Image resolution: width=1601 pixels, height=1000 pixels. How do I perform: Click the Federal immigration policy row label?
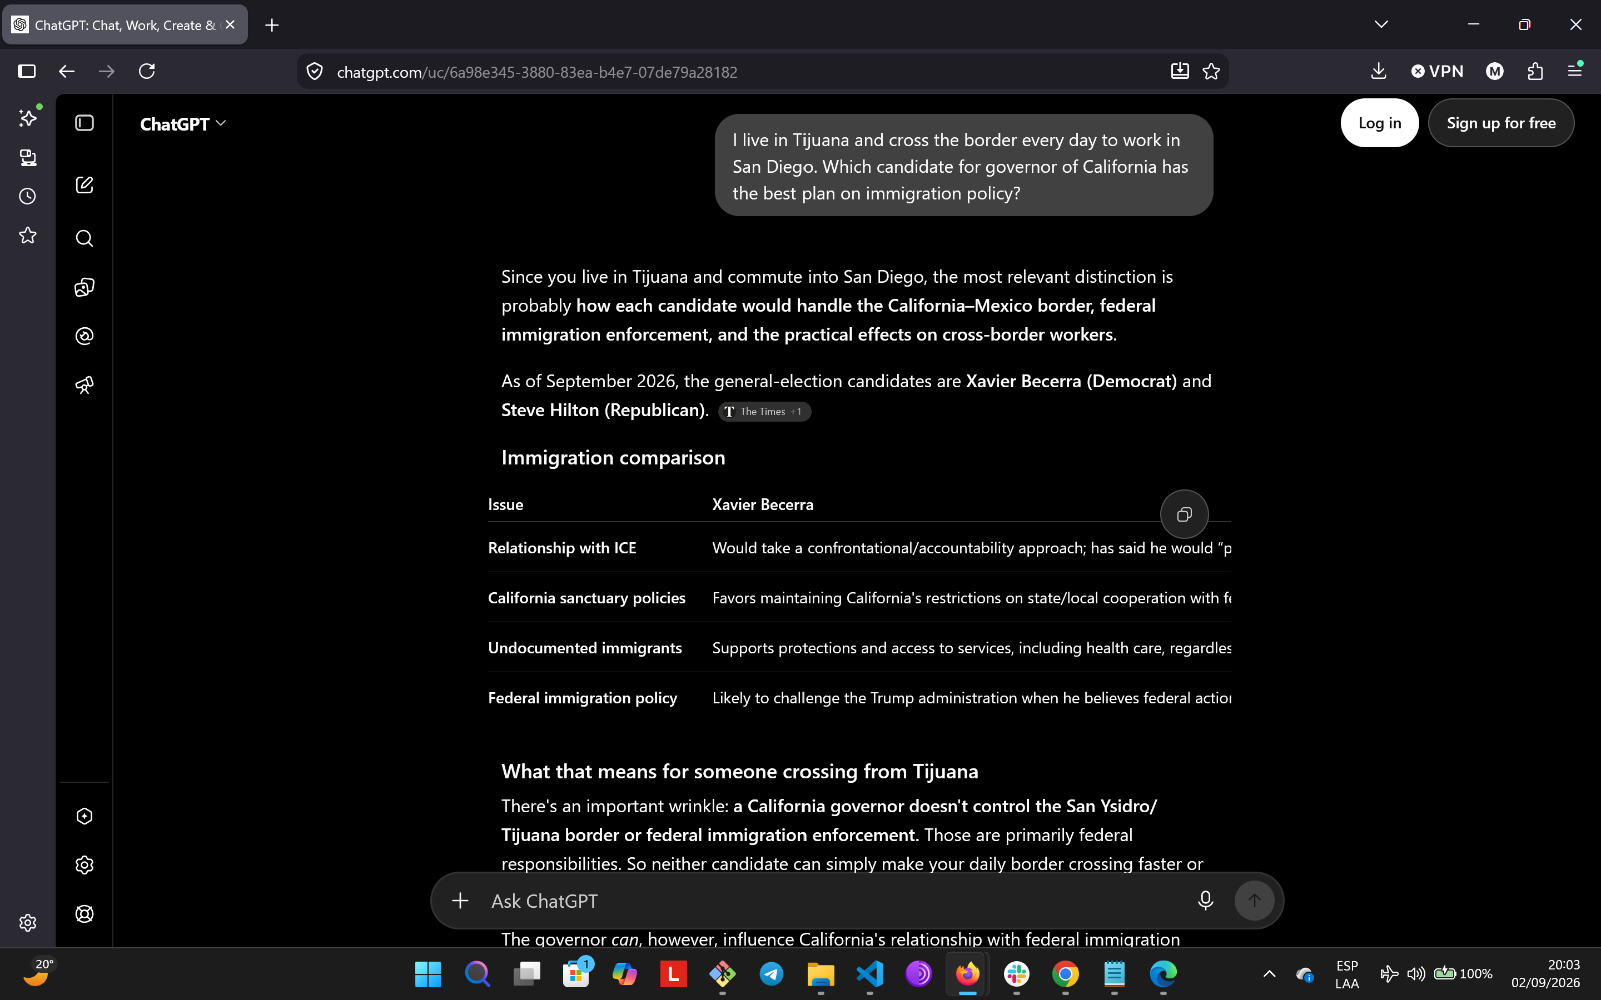(x=583, y=698)
